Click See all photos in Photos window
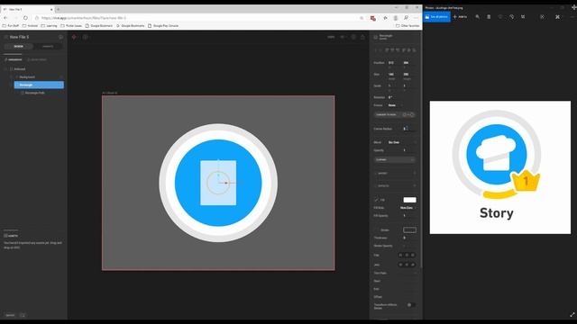The image size is (577, 324). coord(436,17)
